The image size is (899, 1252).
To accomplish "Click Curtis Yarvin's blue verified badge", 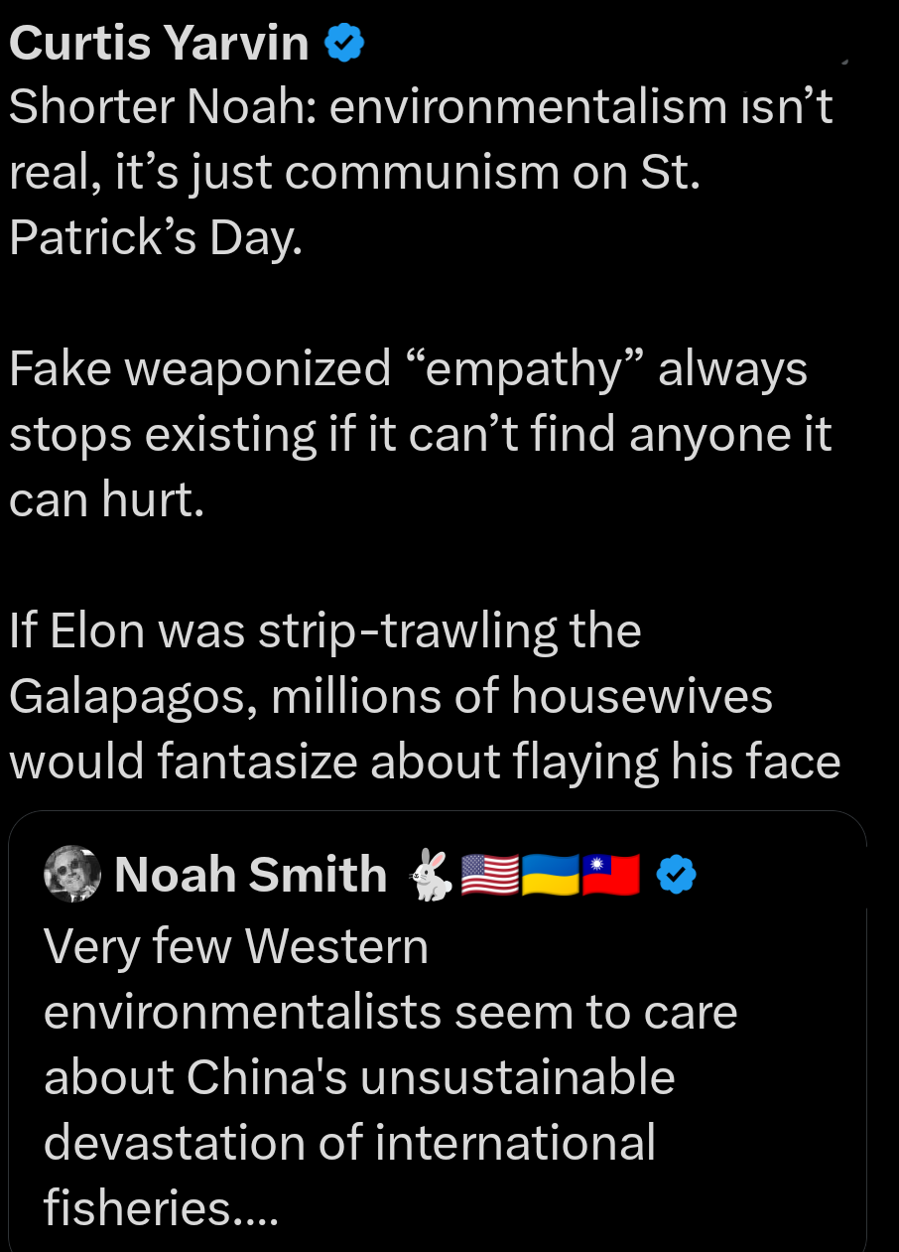I will click(342, 42).
